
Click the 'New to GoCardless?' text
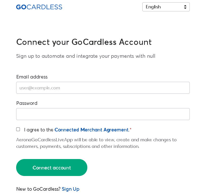pyautogui.click(x=38, y=189)
